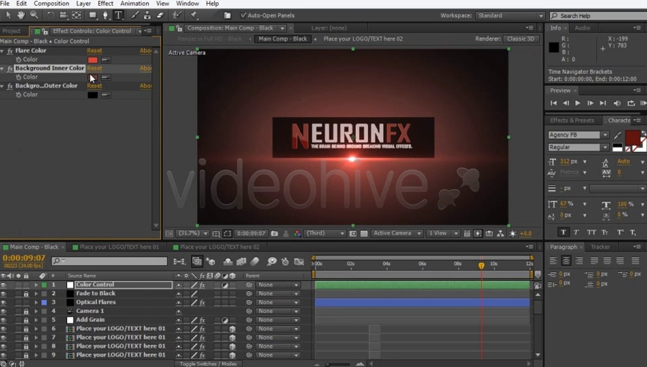This screenshot has width=647, height=367.
Task: Unlock the Fade to Black layer
Action: click(x=25, y=294)
